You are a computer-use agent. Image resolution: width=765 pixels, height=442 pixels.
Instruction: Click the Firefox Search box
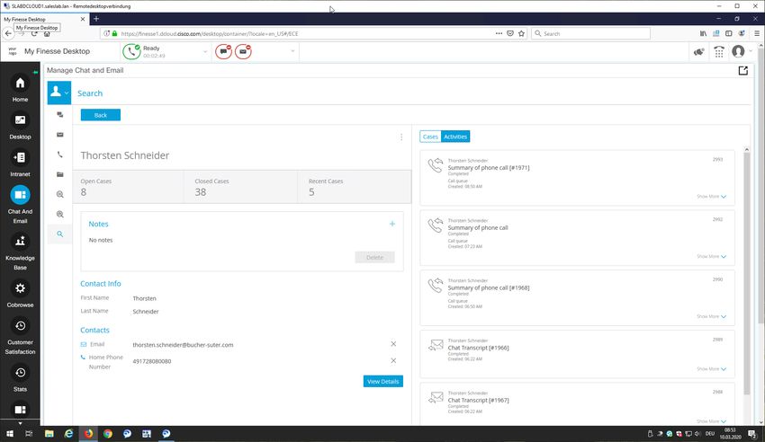(x=590, y=33)
